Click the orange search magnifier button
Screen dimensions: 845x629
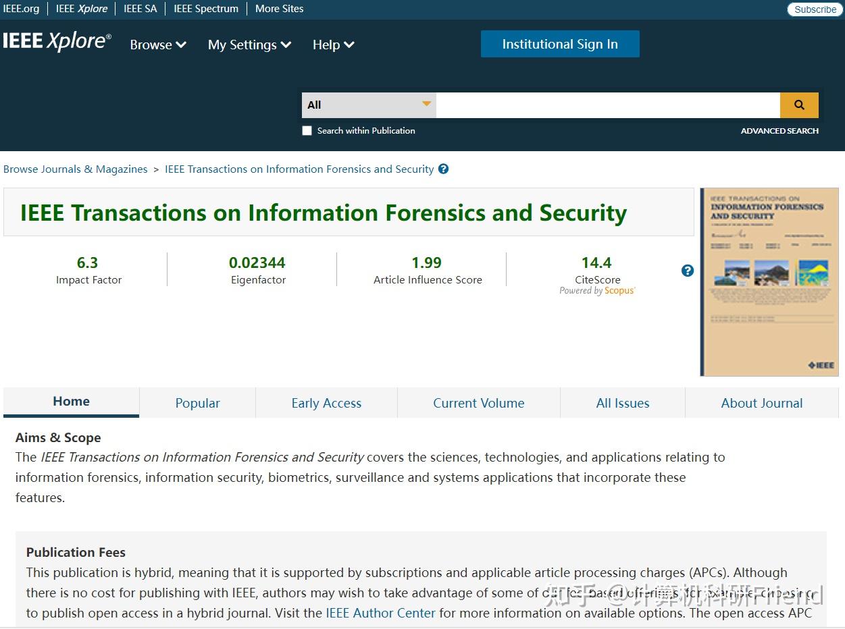pos(799,105)
